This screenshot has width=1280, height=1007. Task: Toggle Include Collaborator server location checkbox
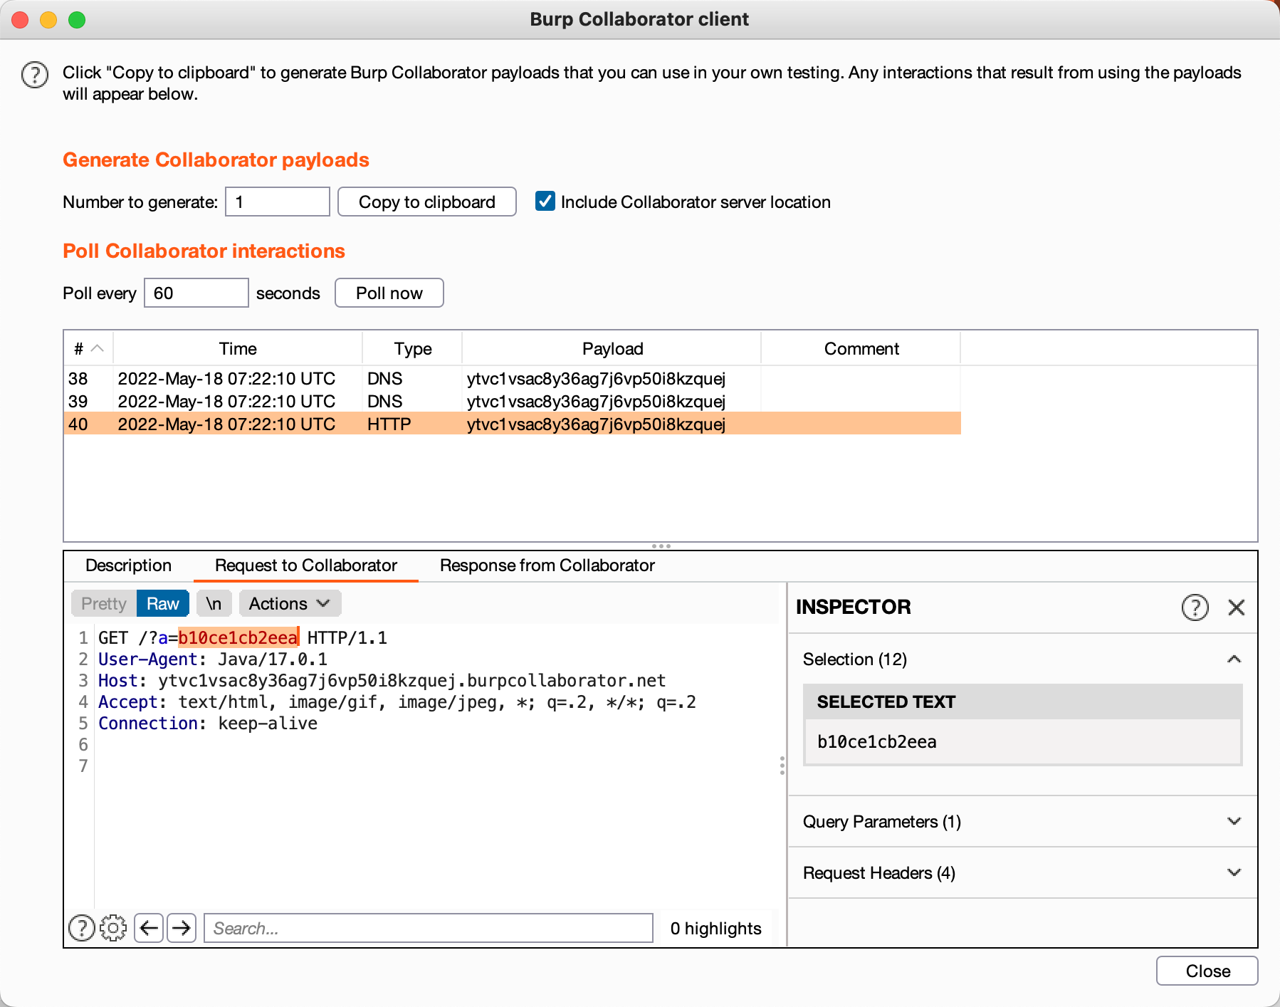pyautogui.click(x=545, y=202)
